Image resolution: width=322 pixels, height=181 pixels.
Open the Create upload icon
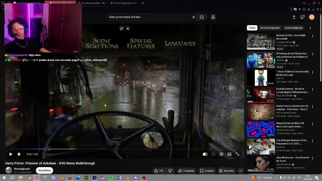click(x=294, y=17)
